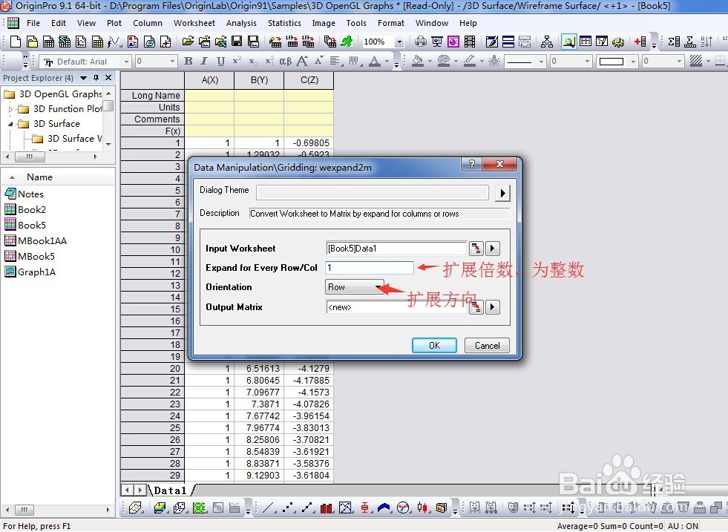Image resolution: width=728 pixels, height=532 pixels.
Task: Toggle the Project Explorer pin auto-hide icon
Action: [96, 77]
